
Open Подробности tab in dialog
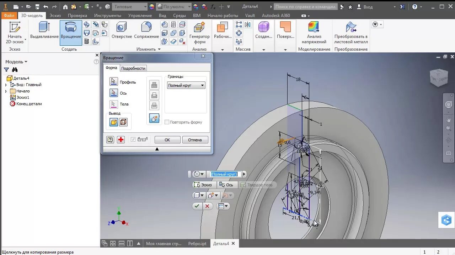[x=133, y=68]
